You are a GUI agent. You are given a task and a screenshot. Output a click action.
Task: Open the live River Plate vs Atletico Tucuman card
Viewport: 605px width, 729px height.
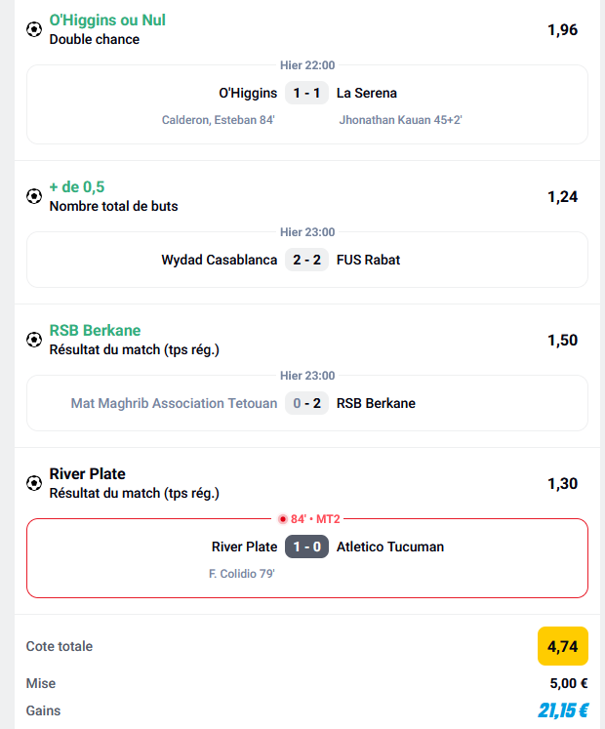307,558
